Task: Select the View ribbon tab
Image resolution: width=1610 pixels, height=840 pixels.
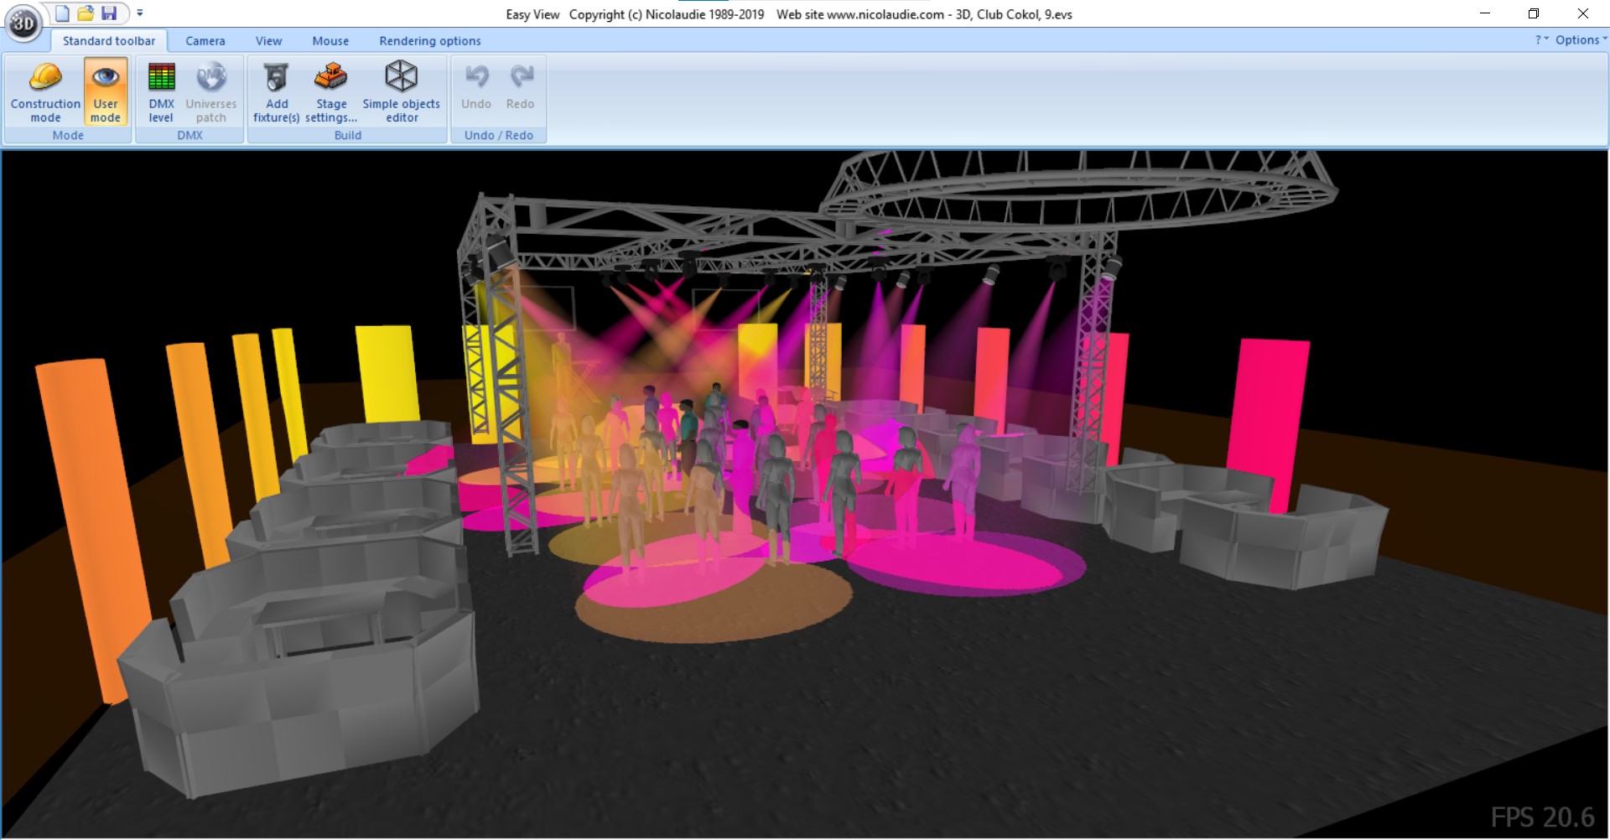Action: tap(269, 41)
